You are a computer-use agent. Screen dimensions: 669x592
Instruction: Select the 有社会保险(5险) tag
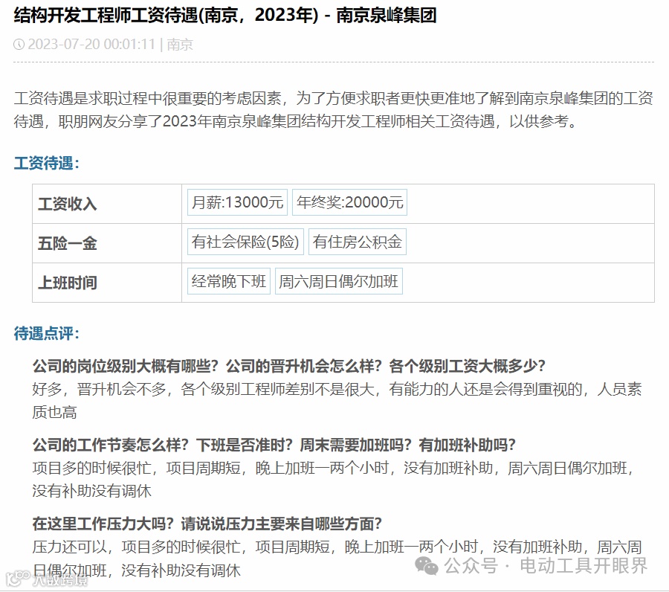coord(245,242)
